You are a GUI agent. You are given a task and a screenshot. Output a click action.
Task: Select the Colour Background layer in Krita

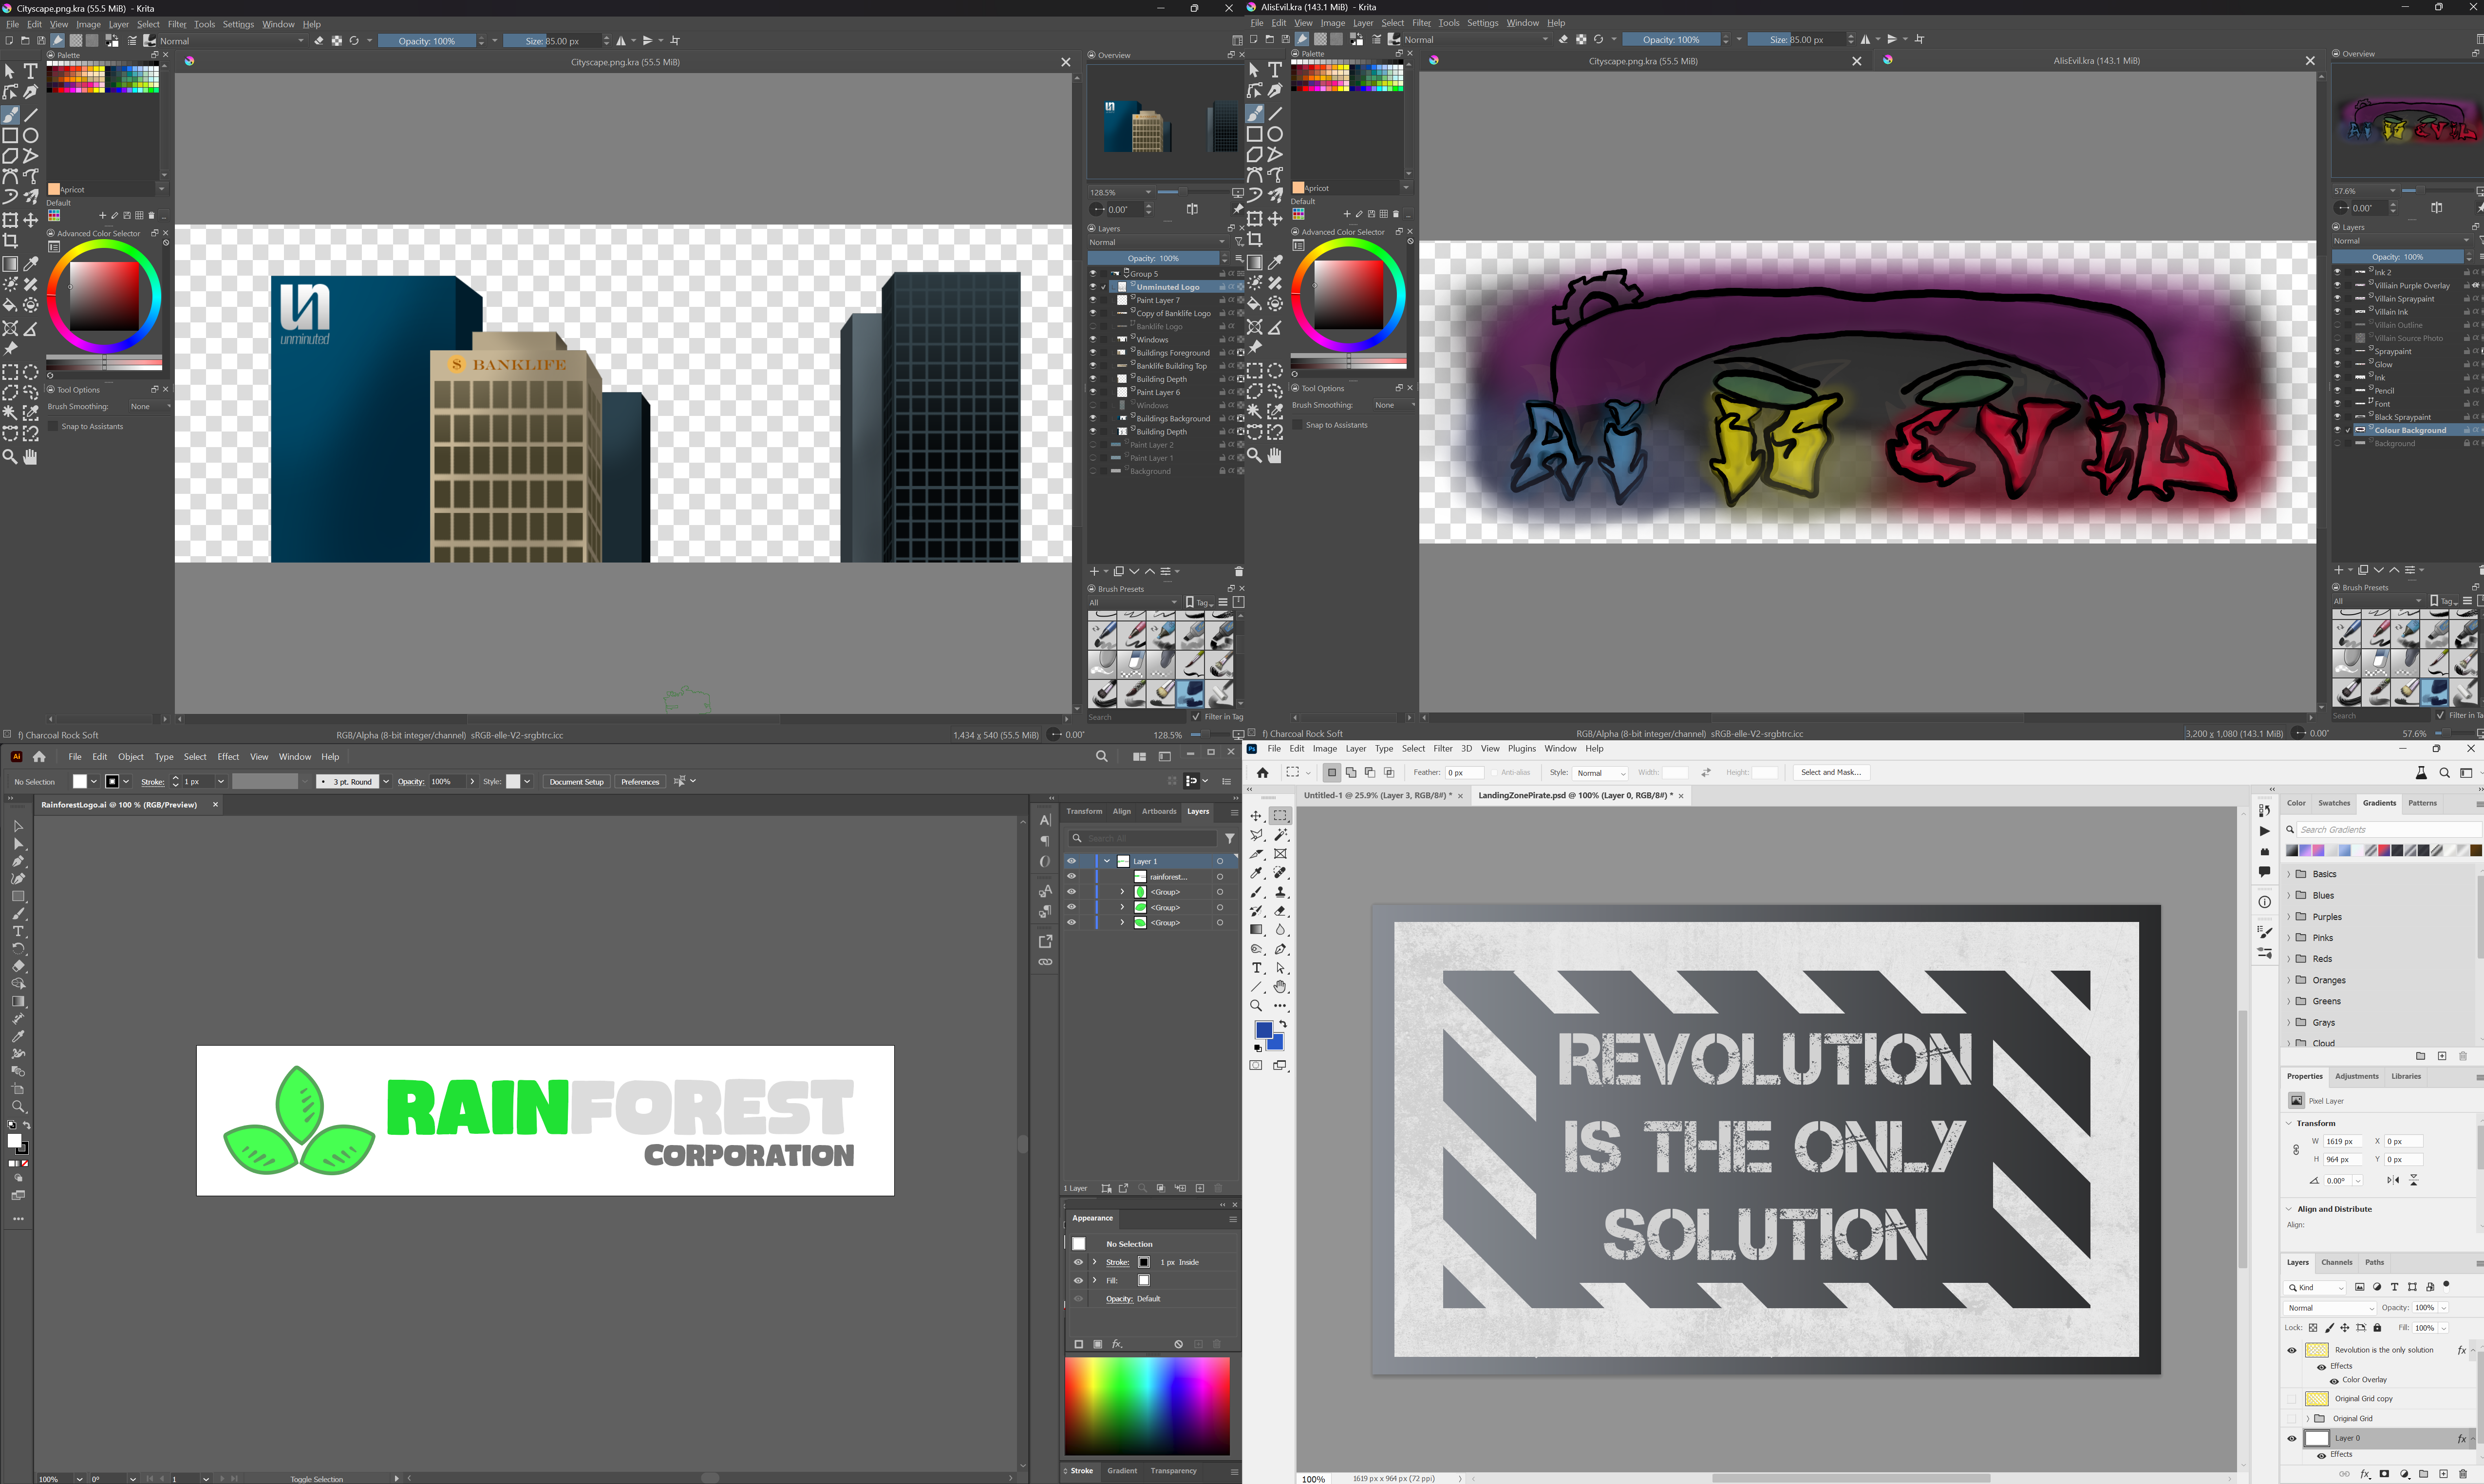click(2409, 430)
